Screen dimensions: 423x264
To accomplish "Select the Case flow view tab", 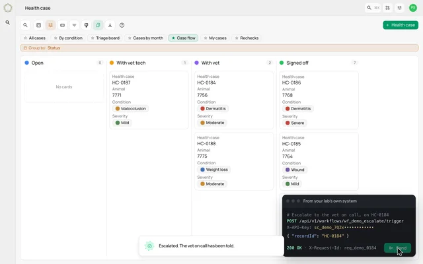I will click(x=184, y=38).
